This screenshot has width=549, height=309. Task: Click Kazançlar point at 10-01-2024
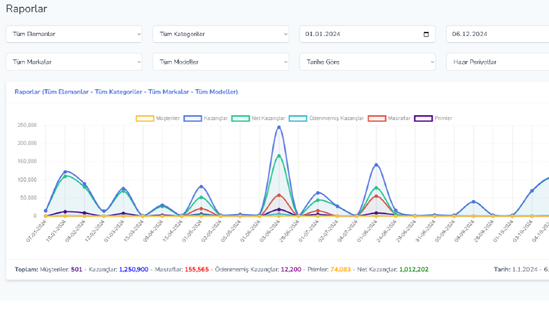coord(65,172)
